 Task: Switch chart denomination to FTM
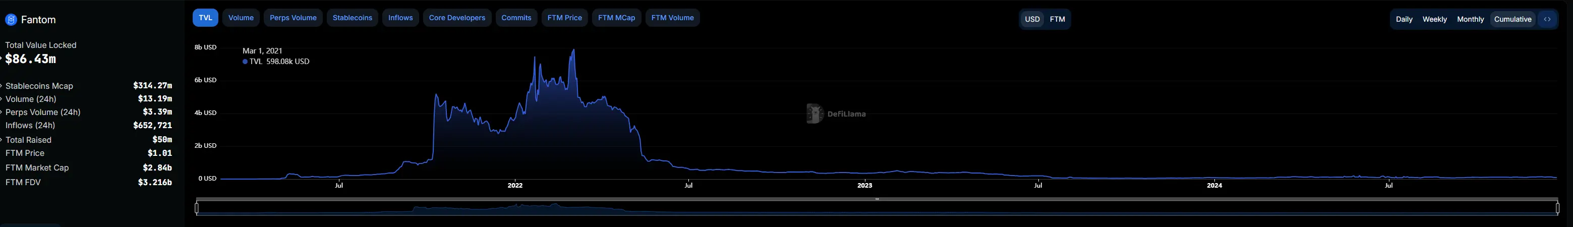[x=1057, y=20]
